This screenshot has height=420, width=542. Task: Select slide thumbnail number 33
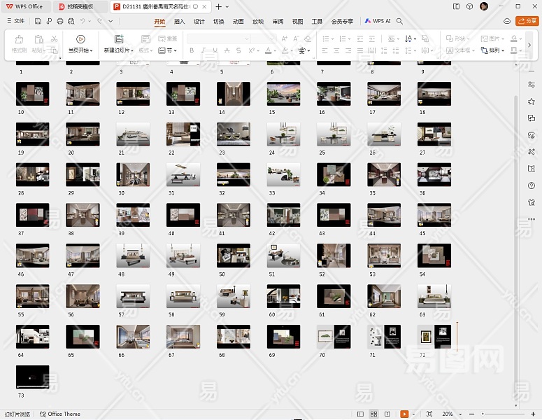(x=283, y=176)
